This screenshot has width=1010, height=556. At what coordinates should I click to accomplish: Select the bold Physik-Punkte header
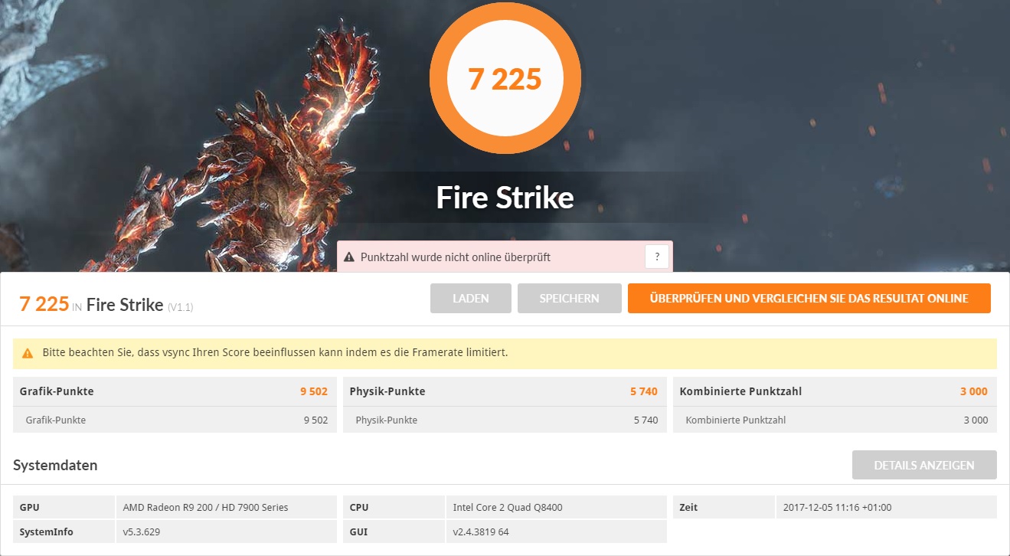pyautogui.click(x=387, y=391)
